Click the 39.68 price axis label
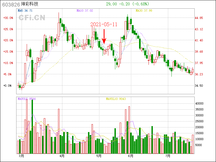 (x=199, y=52)
